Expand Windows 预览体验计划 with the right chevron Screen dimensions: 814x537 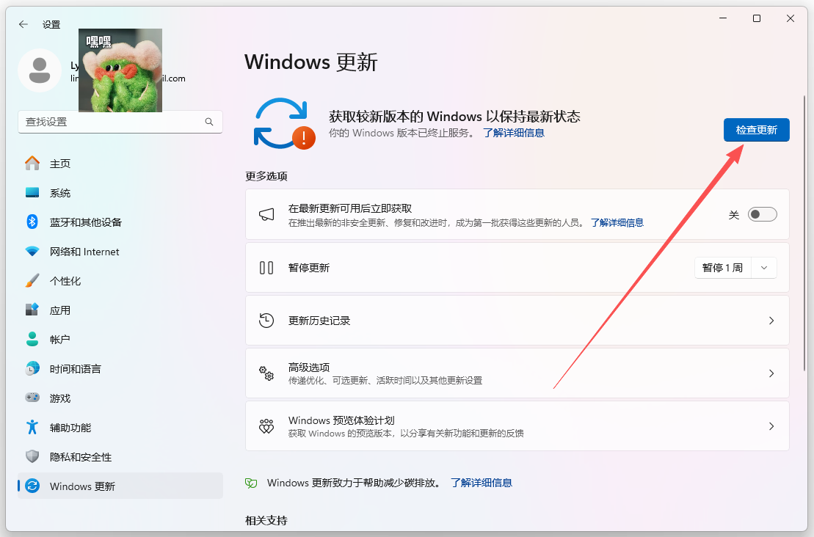click(x=771, y=426)
